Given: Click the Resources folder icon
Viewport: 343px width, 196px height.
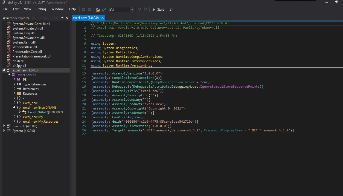Looking at the screenshot, I should click(19, 94).
